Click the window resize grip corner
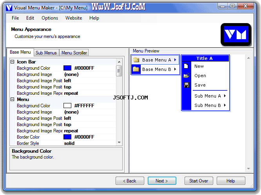This screenshot has width=261, height=195. tap(252, 186)
